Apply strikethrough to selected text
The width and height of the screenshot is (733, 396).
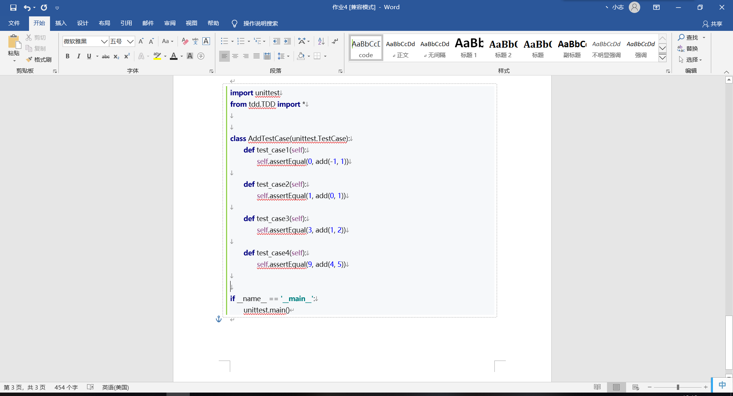coord(105,56)
